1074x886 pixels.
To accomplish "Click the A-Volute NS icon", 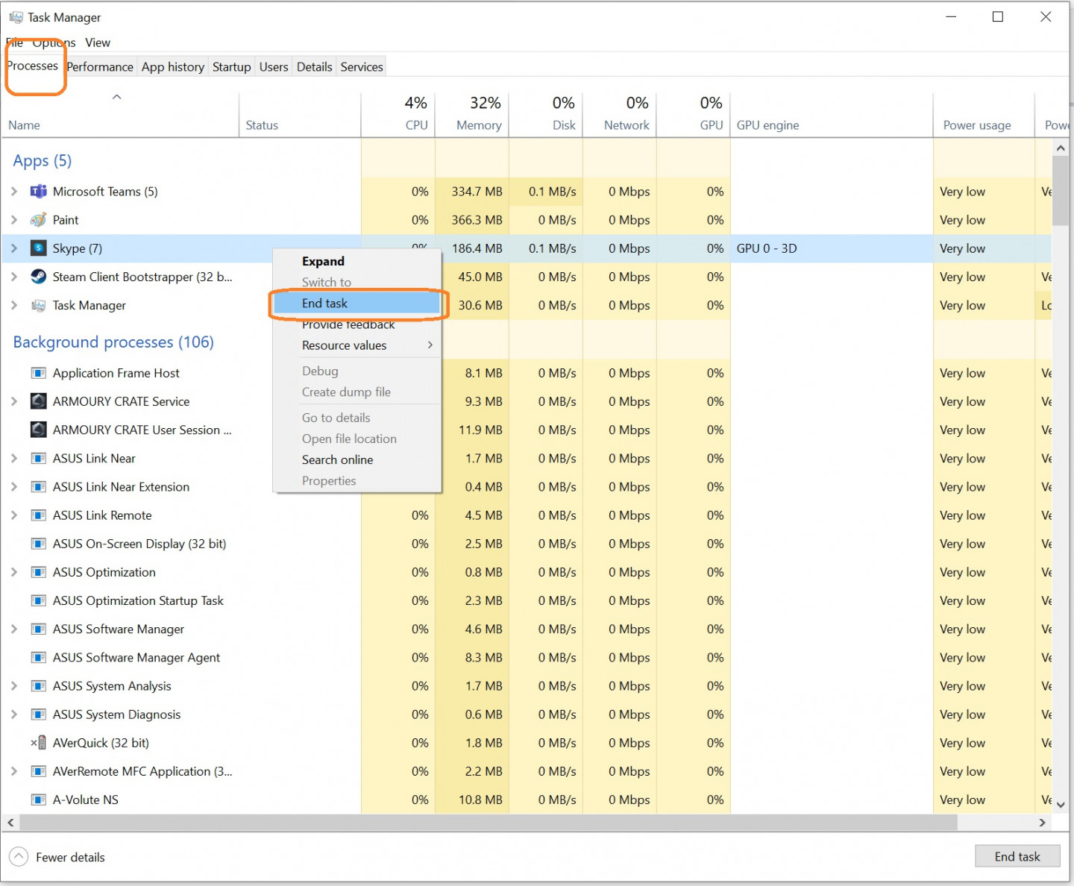I will click(x=38, y=799).
